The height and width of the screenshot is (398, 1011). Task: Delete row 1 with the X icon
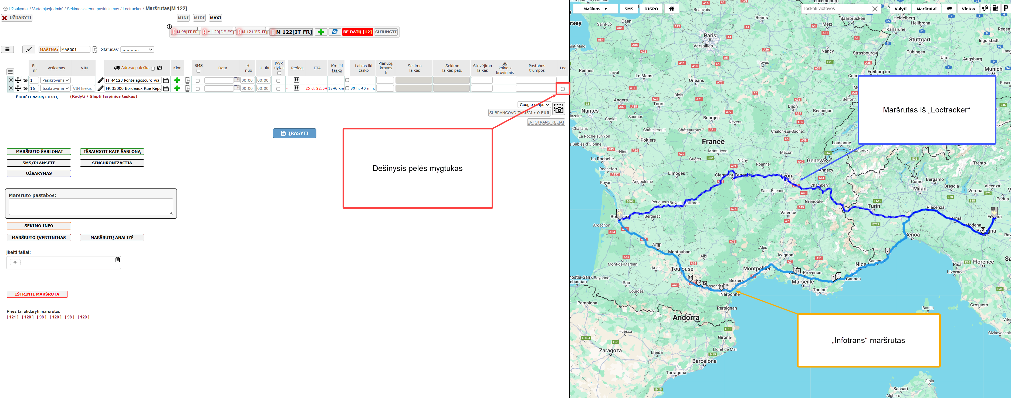(11, 80)
